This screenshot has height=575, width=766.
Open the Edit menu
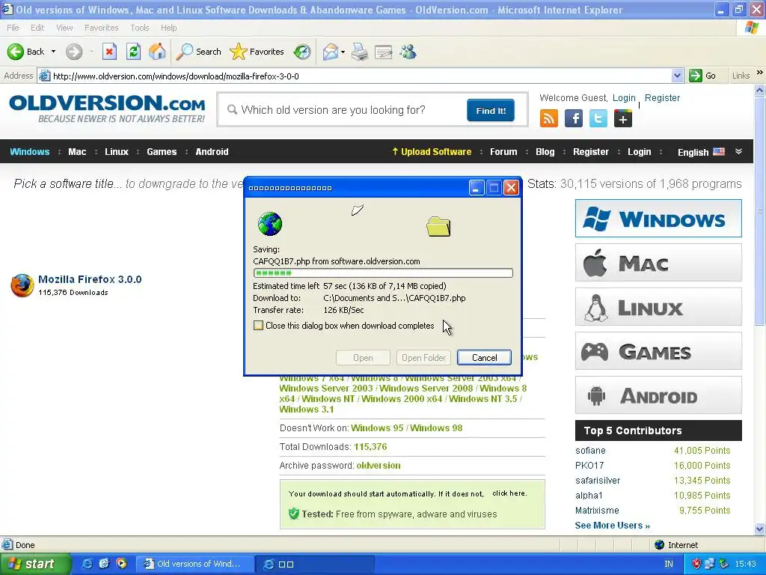pos(37,28)
